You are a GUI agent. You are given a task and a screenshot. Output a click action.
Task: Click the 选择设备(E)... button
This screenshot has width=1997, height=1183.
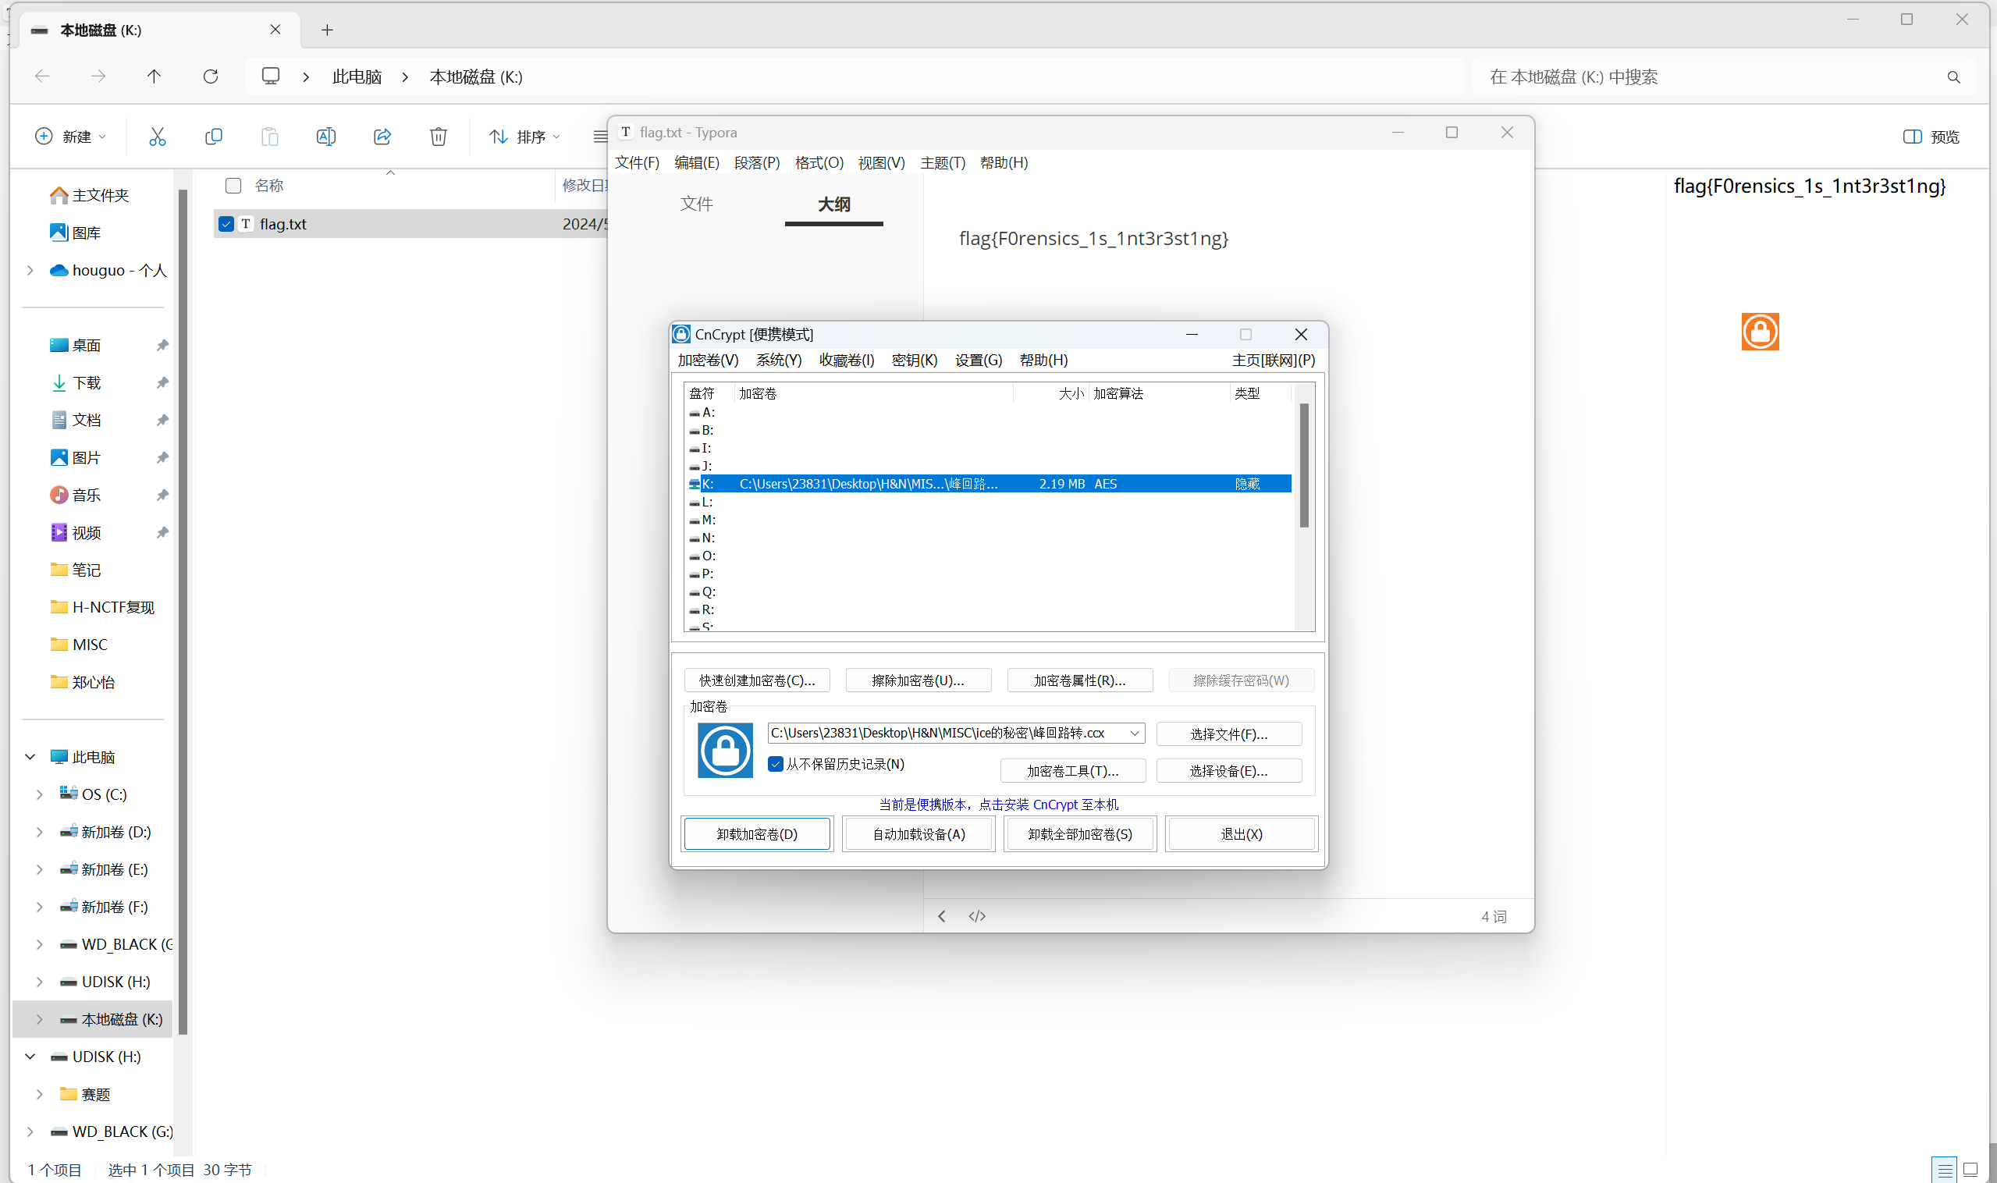pyautogui.click(x=1228, y=771)
